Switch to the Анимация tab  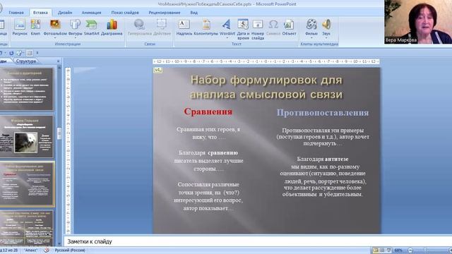(91, 13)
